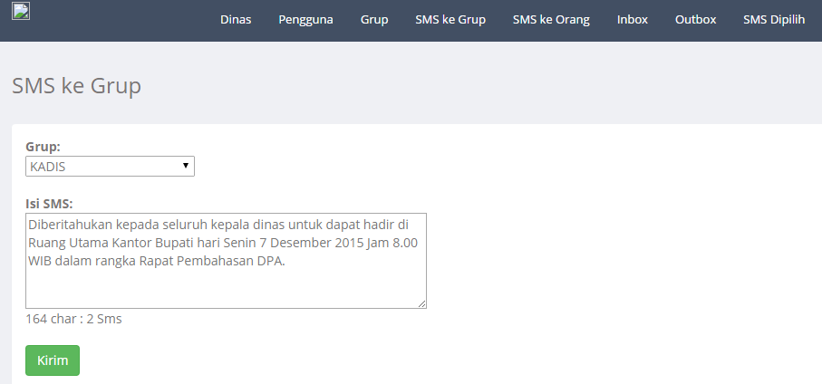Viewport: 822px width, 384px height.
Task: Open the Dinas menu
Action: click(236, 20)
